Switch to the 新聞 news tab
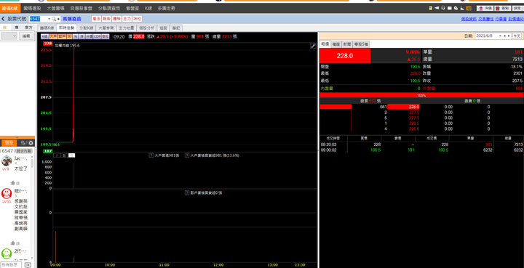Screen dimensions: 524x268 click(x=347, y=44)
